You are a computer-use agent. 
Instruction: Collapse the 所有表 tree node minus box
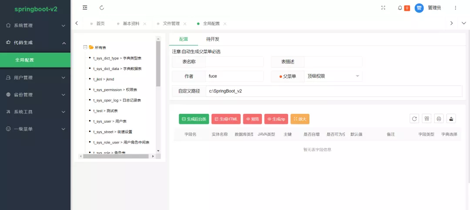click(85, 47)
